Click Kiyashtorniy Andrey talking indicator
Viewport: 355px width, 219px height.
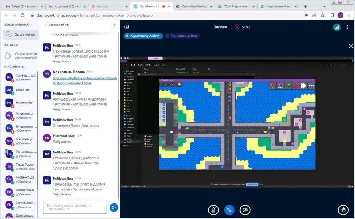(x=143, y=36)
